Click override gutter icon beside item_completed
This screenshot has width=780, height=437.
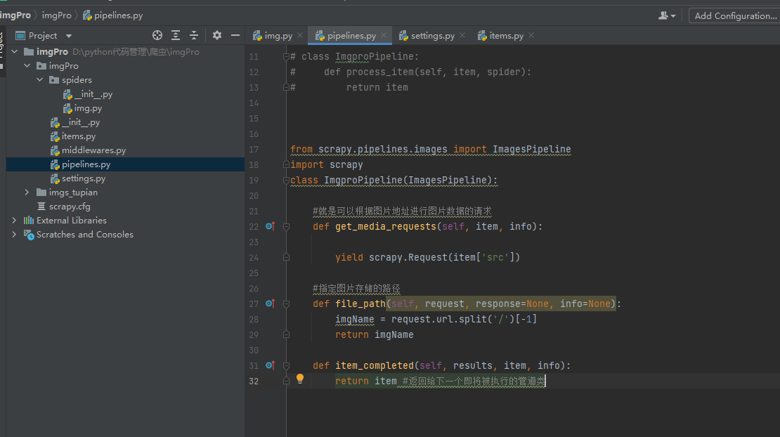coord(270,365)
